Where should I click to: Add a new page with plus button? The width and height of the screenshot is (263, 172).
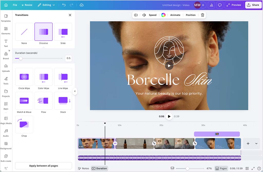(x=248, y=144)
